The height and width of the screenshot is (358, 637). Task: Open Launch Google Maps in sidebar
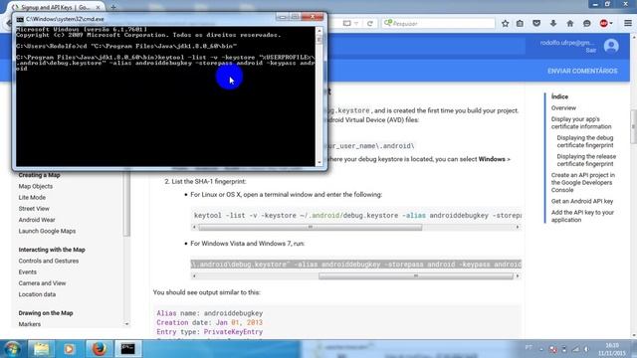tap(47, 231)
